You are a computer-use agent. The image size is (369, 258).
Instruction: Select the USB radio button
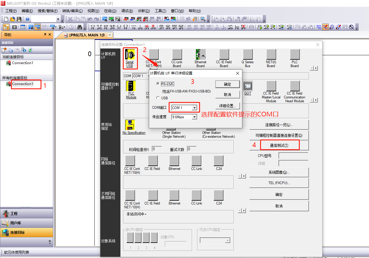[x=158, y=98]
